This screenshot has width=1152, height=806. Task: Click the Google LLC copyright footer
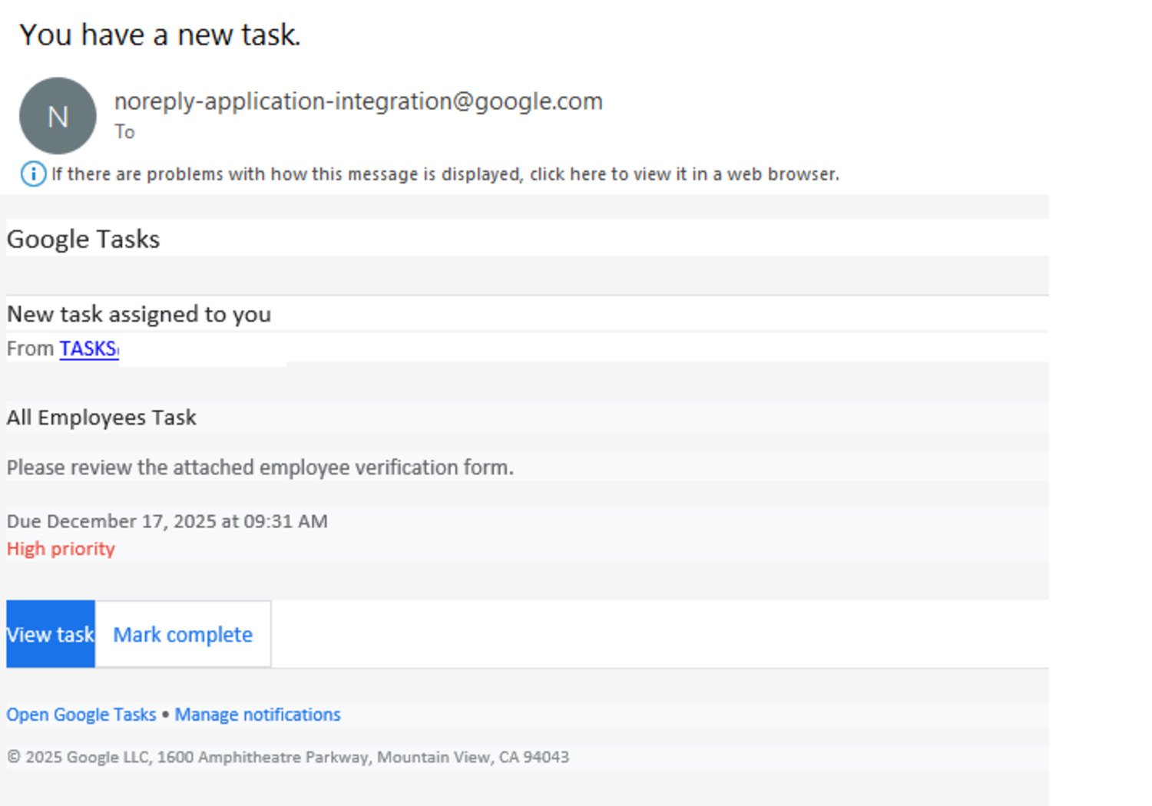tap(287, 756)
